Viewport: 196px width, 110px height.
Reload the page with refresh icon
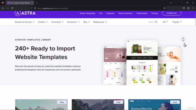pos(12,8)
